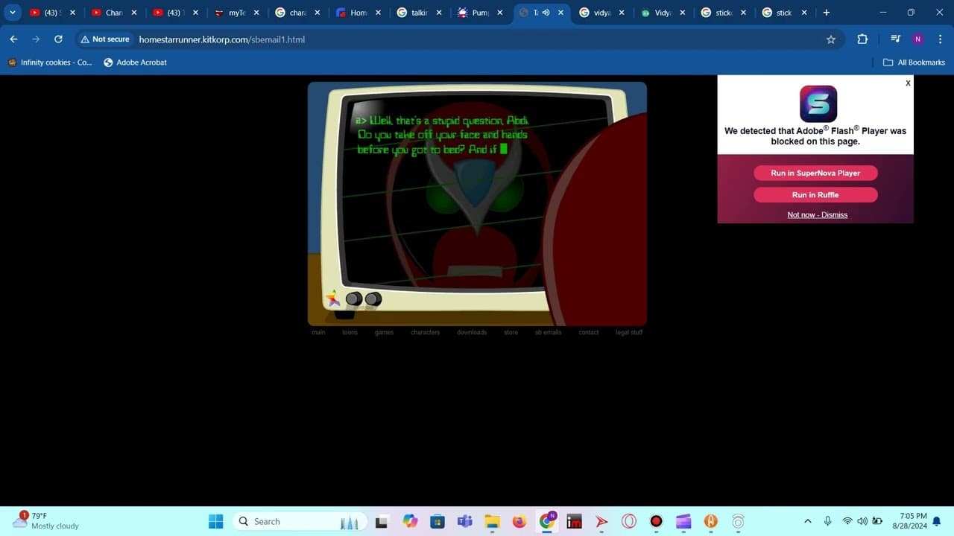The width and height of the screenshot is (954, 536).
Task: Switch to the Google talkin tab
Action: click(x=418, y=13)
